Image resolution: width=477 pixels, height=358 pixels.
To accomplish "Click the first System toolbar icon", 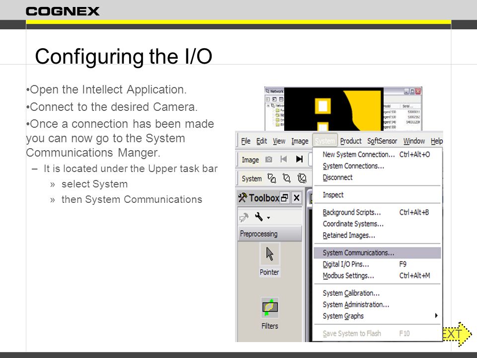I will point(272,178).
